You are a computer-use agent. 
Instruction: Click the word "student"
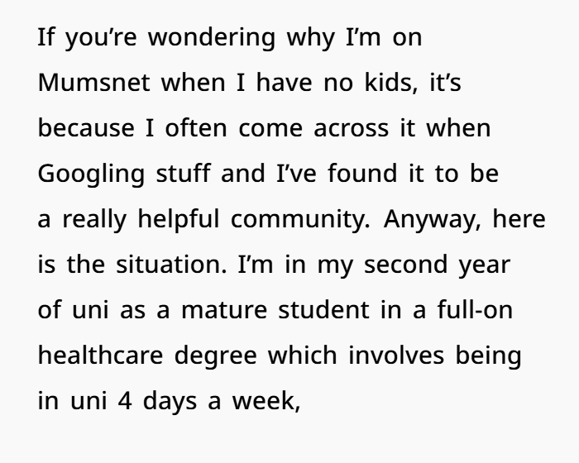(x=324, y=309)
